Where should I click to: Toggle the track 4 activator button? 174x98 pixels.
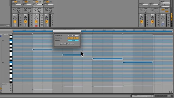click(46, 22)
